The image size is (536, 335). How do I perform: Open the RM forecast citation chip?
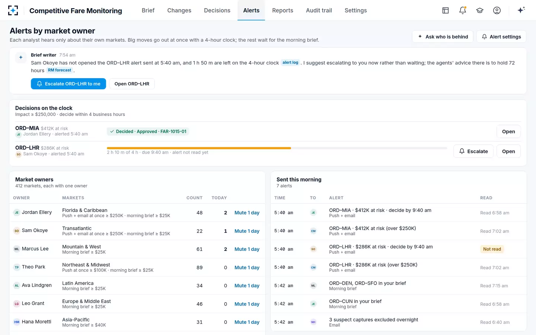point(60,70)
